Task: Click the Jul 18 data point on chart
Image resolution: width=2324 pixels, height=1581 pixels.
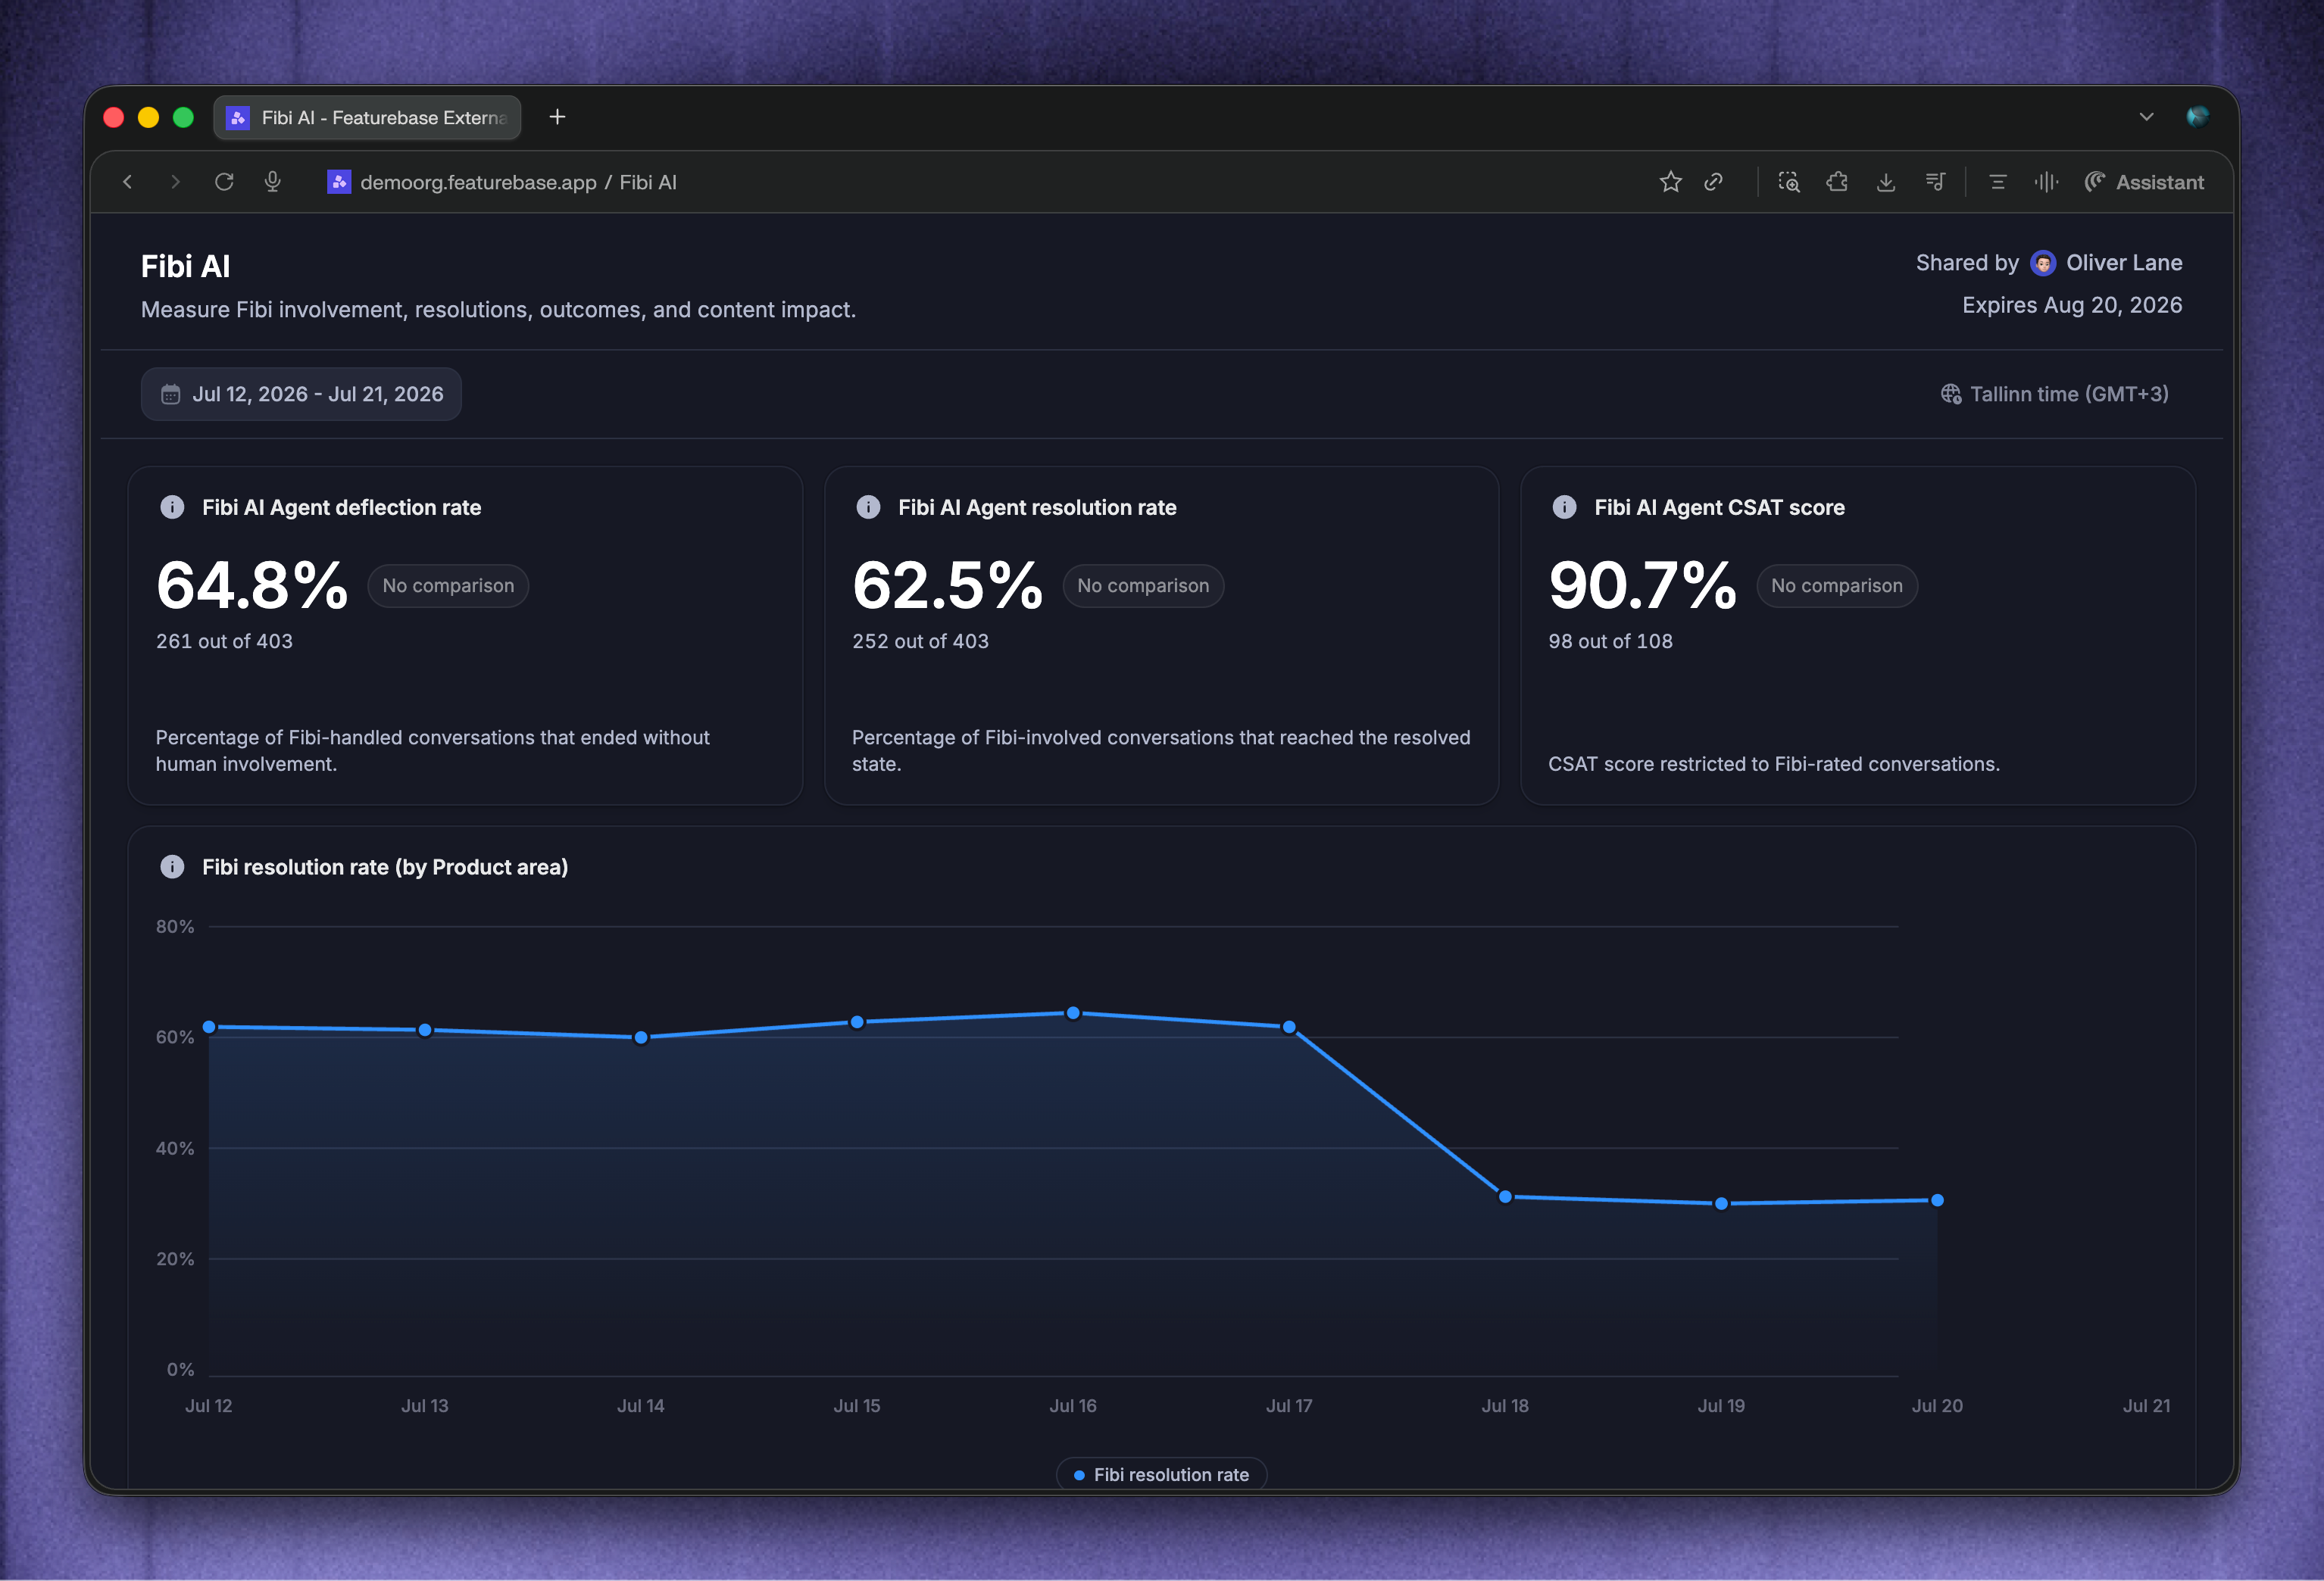Action: coord(1505,1196)
